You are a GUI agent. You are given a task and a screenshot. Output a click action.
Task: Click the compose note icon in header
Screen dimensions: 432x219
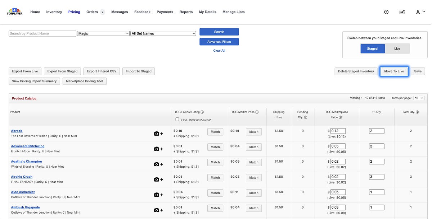(402, 12)
